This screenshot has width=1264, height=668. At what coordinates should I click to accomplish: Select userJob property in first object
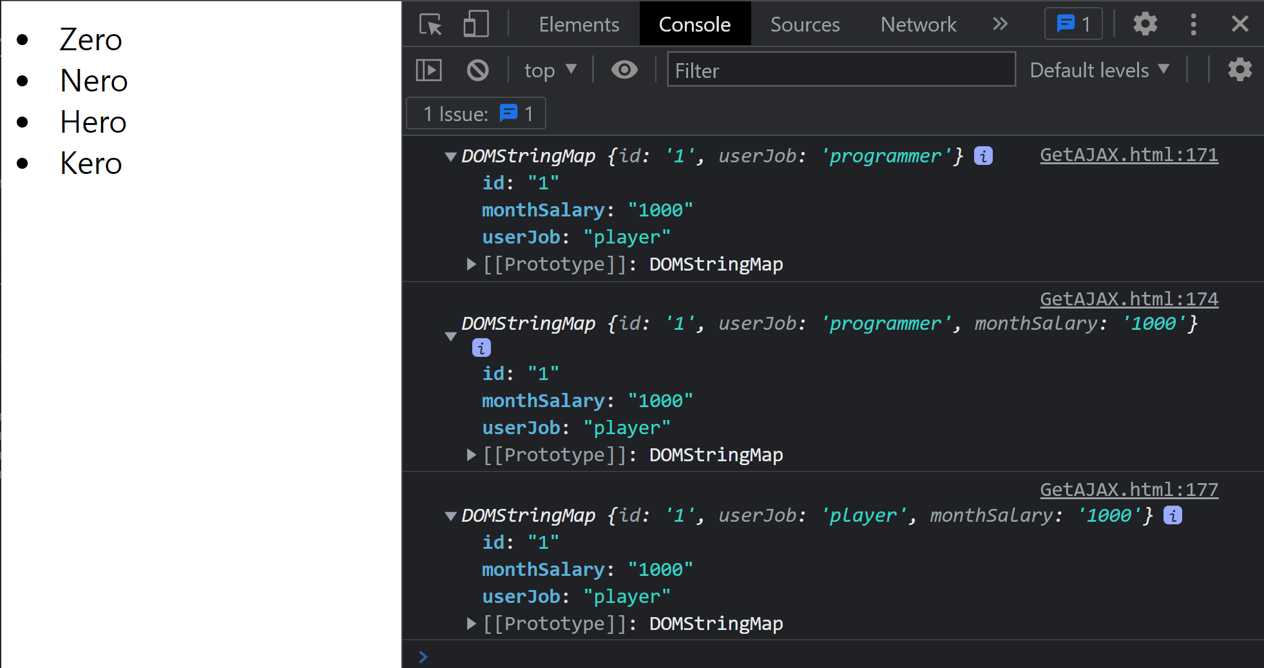pos(577,237)
